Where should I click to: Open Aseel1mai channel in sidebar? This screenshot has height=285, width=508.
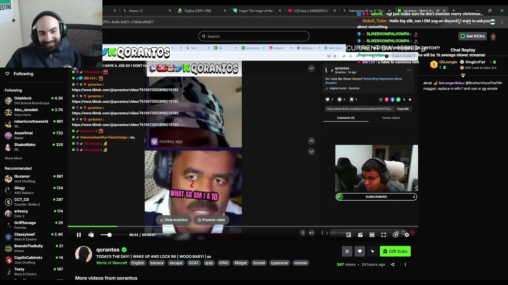point(34,135)
